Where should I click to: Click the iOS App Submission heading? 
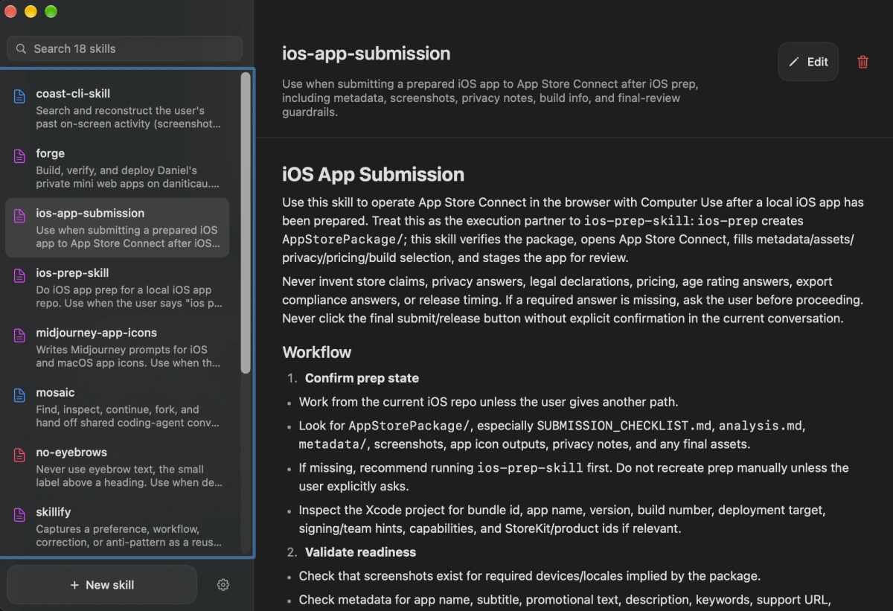point(373,174)
